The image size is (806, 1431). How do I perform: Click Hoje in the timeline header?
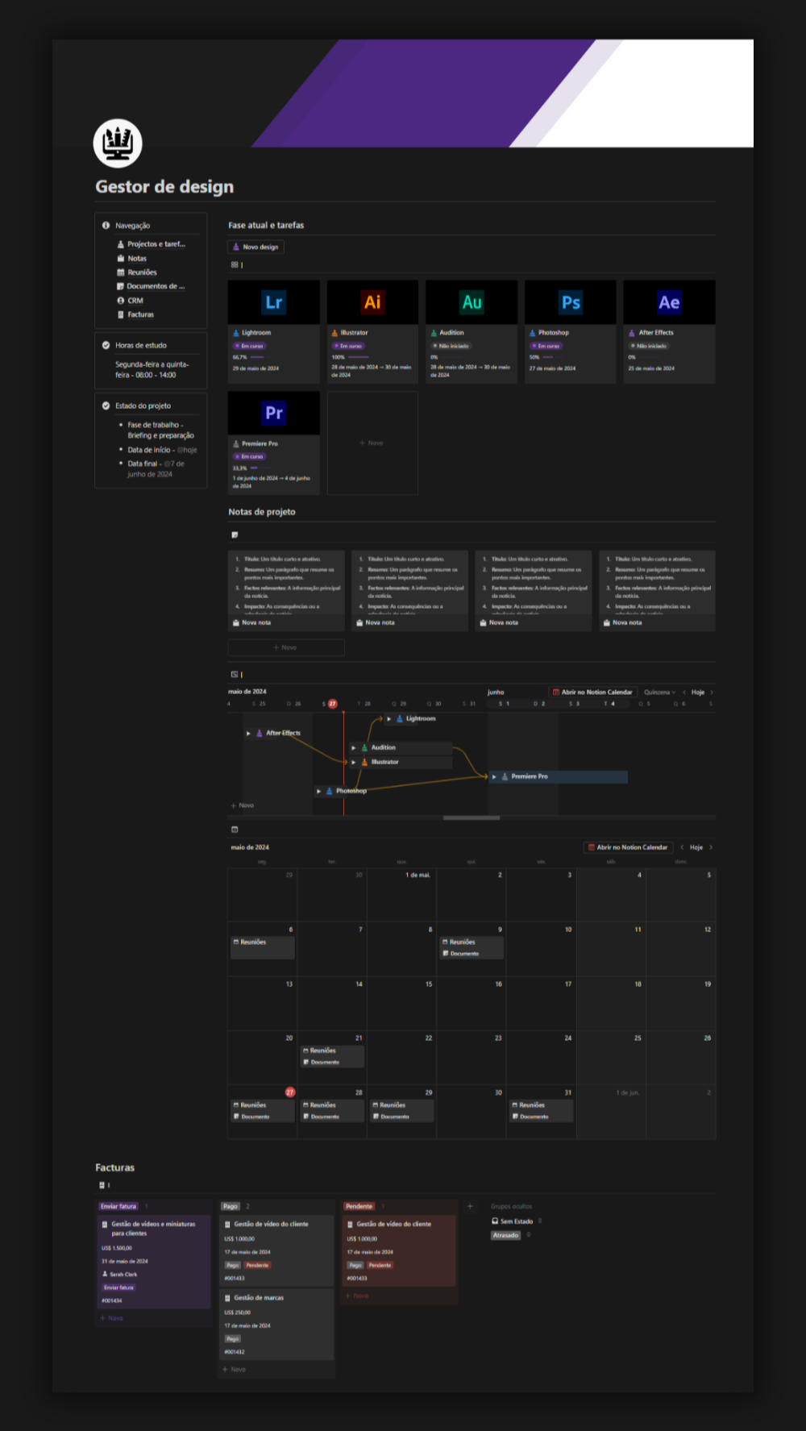[x=698, y=692]
